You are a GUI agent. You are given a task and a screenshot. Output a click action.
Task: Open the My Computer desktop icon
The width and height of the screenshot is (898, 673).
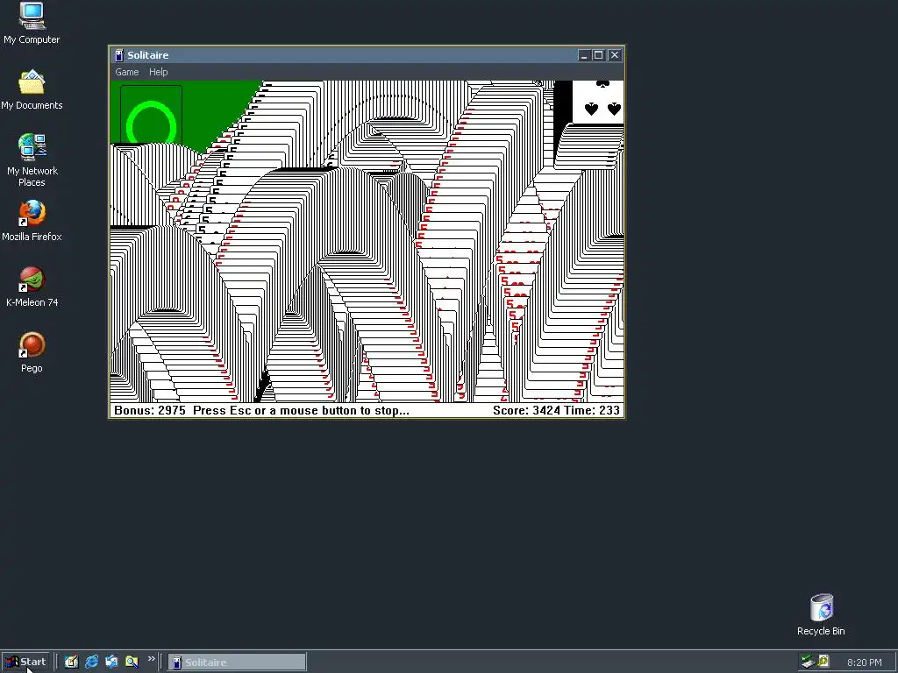[32, 23]
